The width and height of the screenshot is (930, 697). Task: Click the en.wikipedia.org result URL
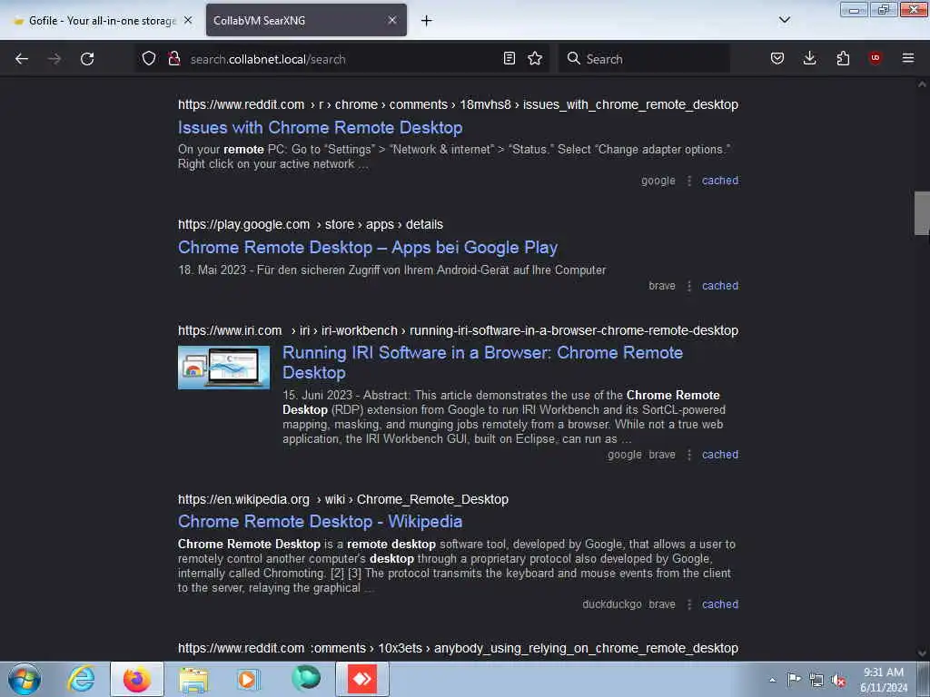pyautogui.click(x=342, y=500)
